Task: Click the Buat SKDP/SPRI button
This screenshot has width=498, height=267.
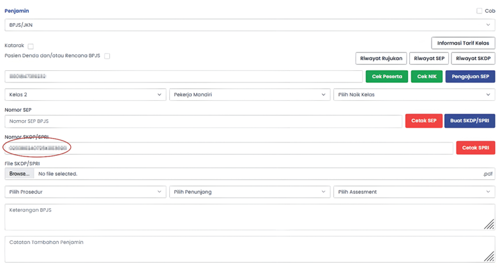Action: pyautogui.click(x=469, y=121)
